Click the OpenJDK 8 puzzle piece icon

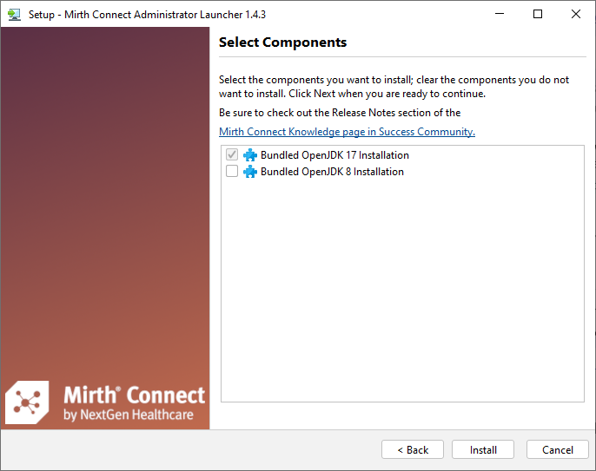point(250,172)
